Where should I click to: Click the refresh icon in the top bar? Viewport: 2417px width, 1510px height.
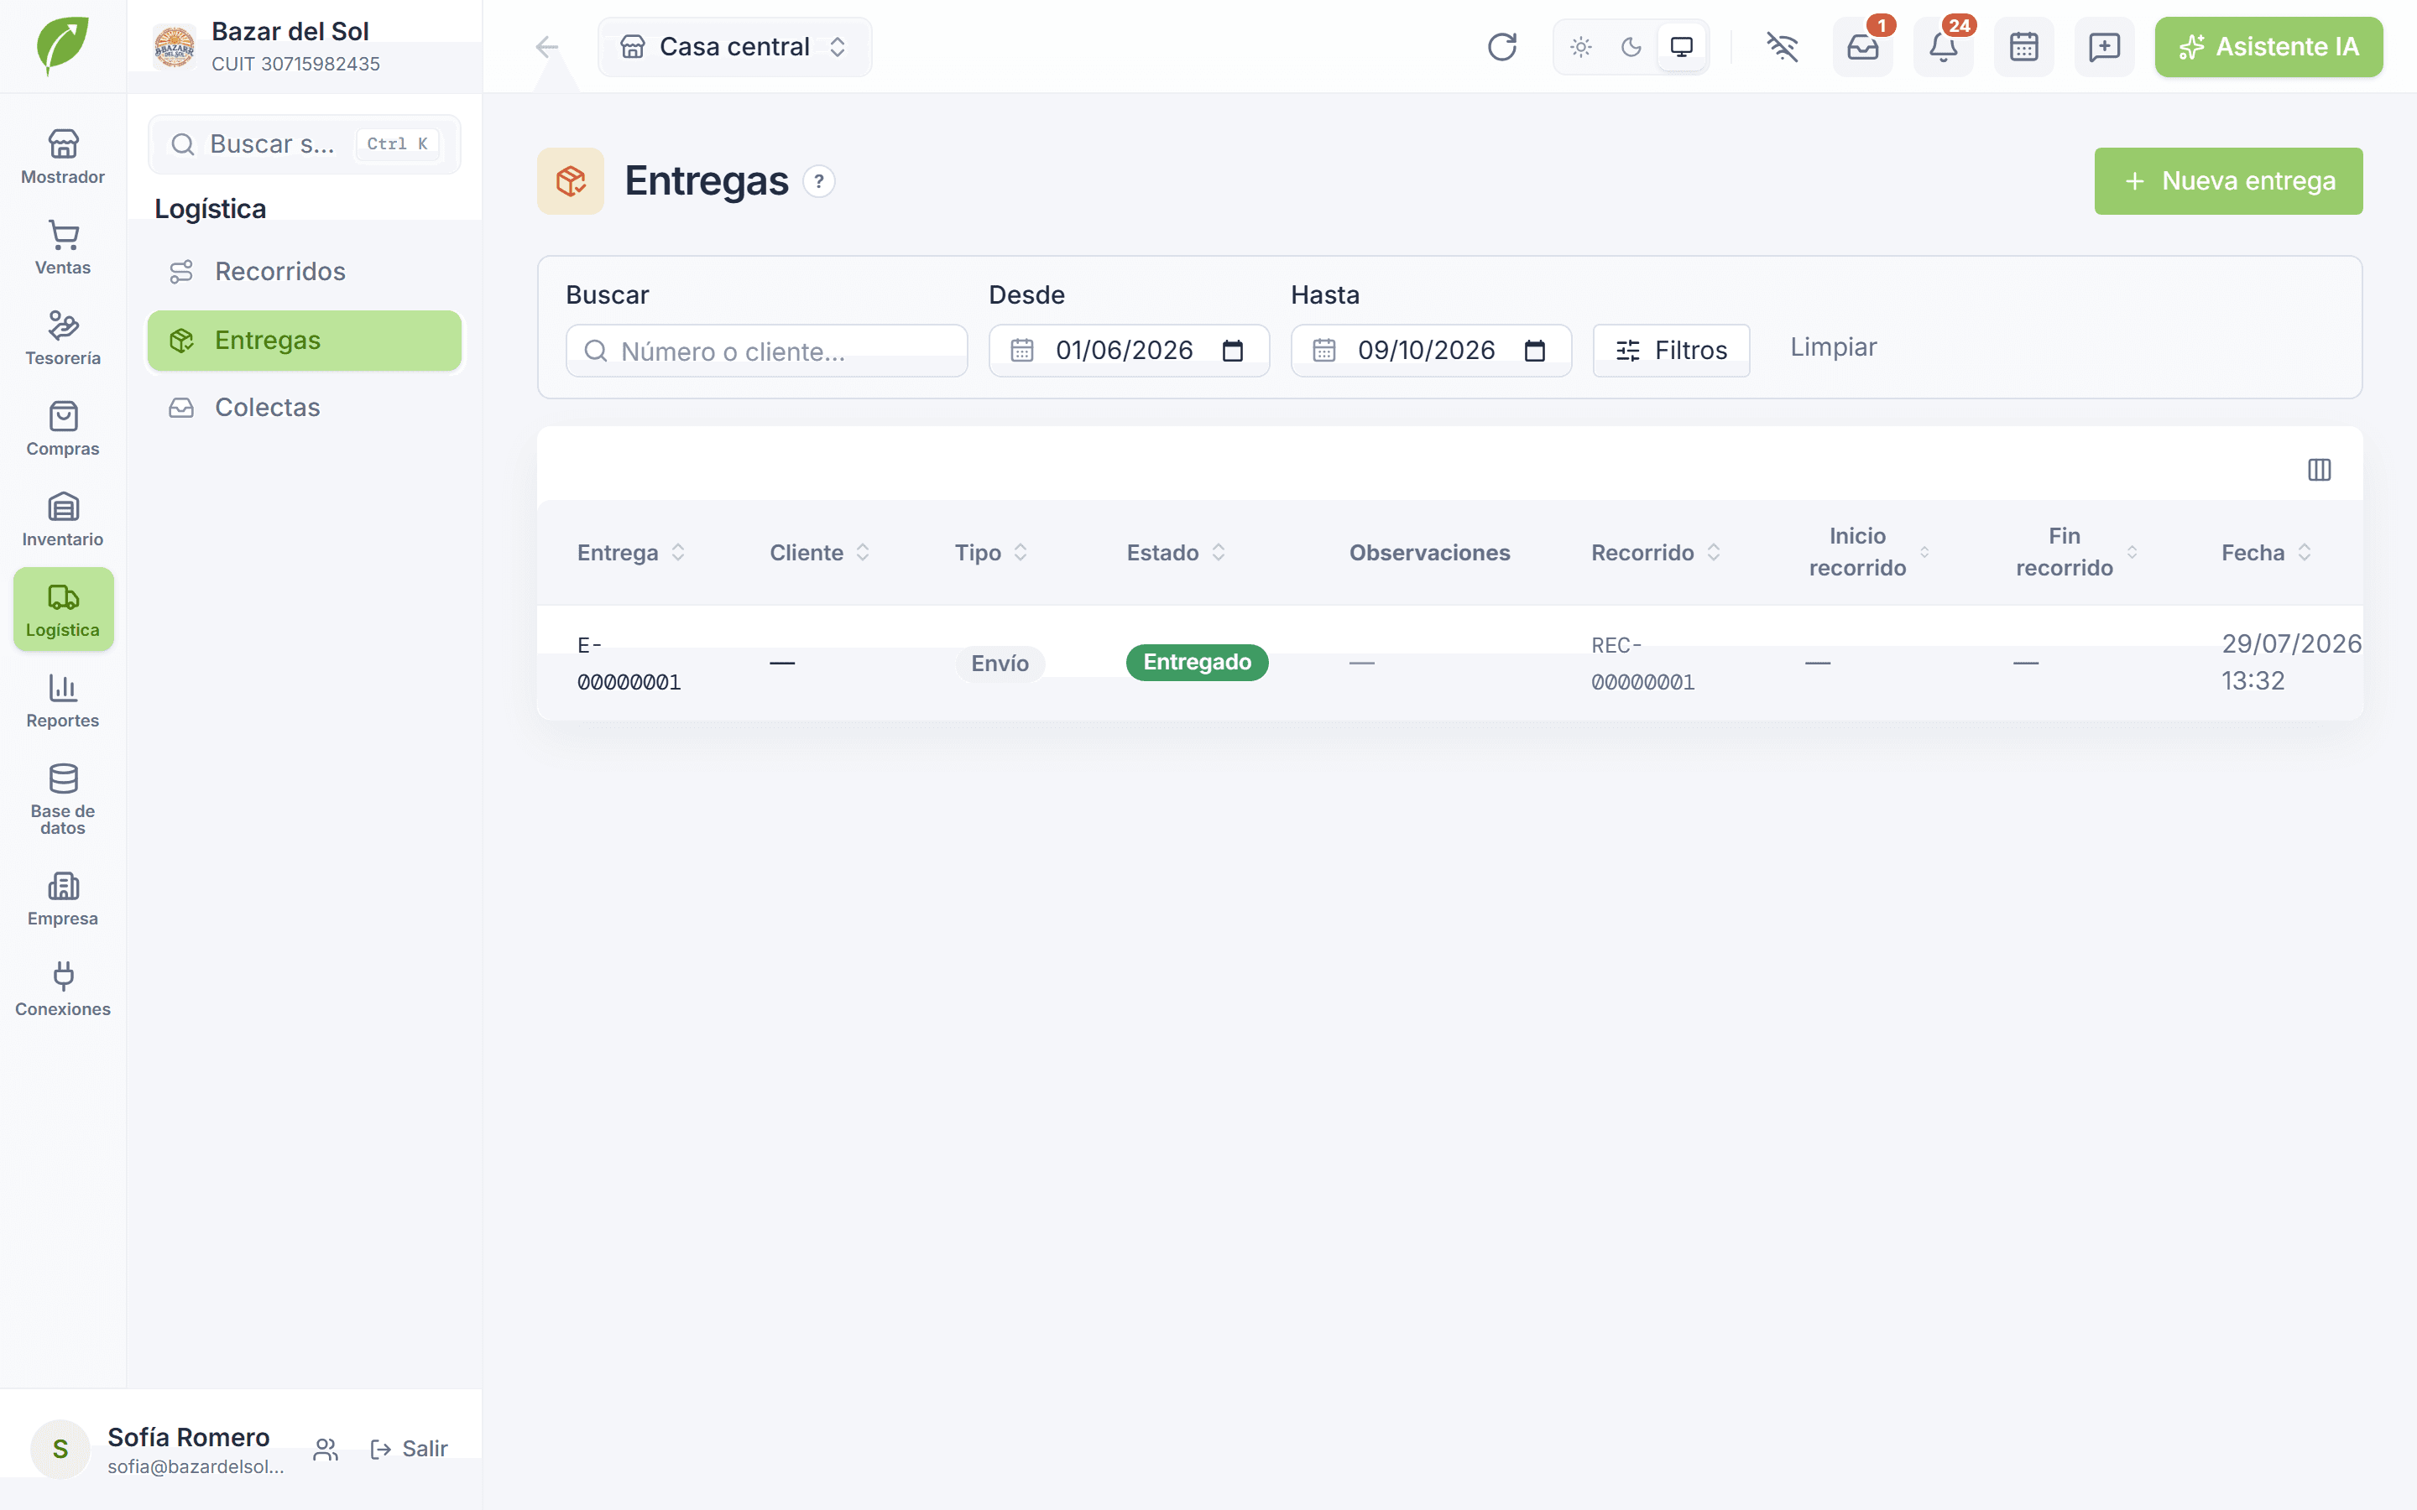click(1502, 47)
